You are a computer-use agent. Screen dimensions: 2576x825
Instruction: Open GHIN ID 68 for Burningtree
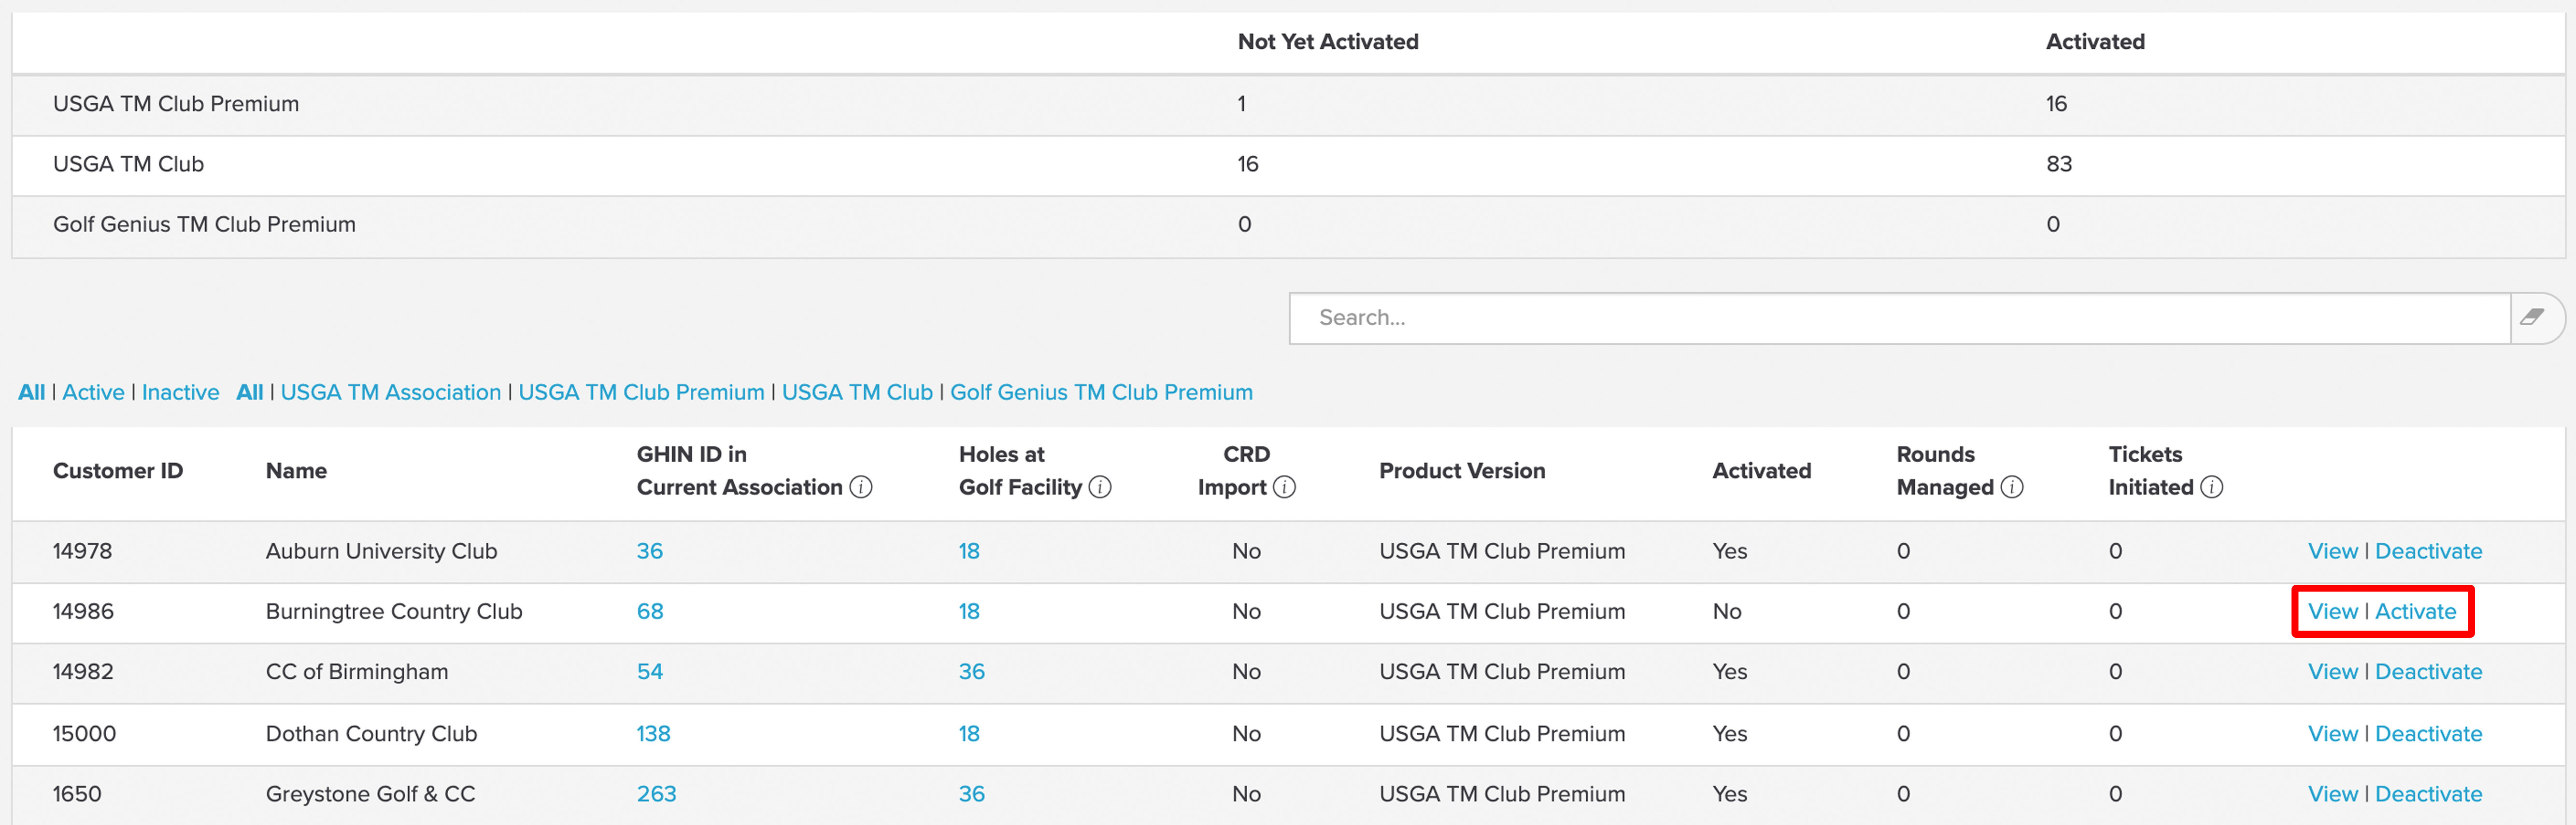tap(650, 611)
